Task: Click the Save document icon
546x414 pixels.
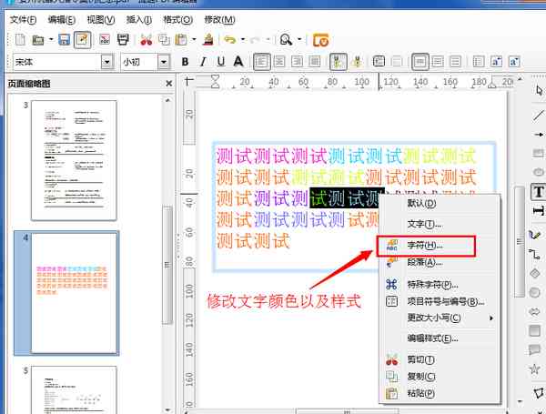Action: [x=64, y=40]
